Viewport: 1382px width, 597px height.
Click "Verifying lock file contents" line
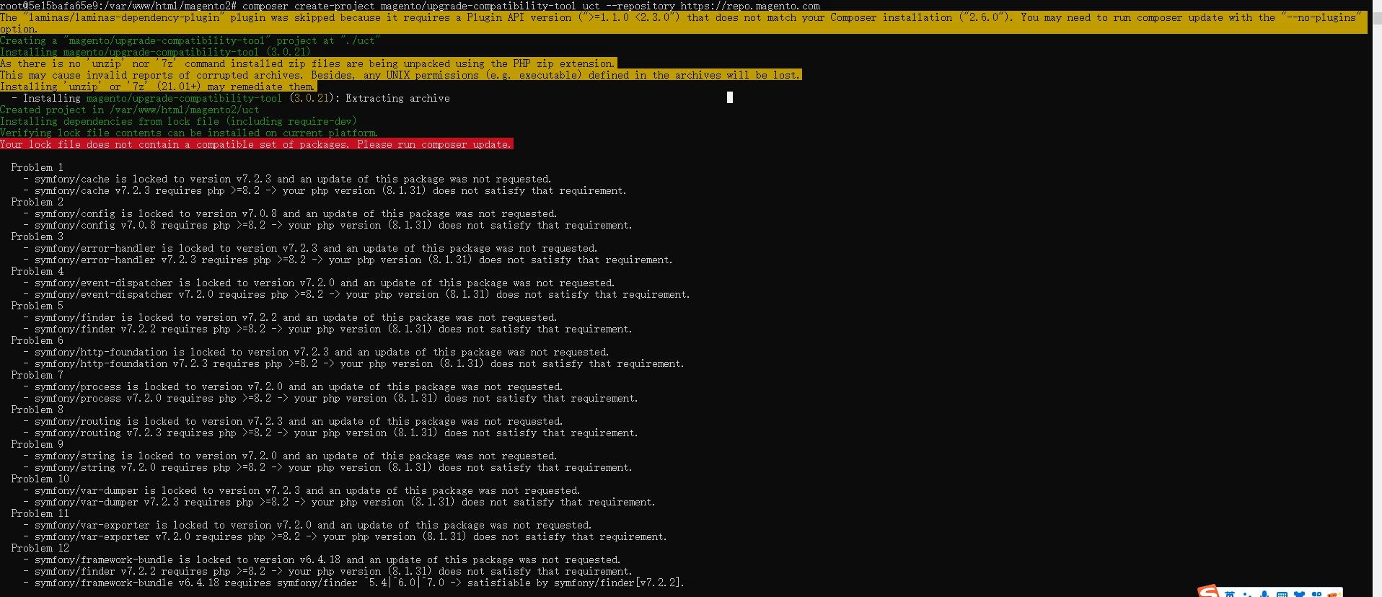point(189,133)
